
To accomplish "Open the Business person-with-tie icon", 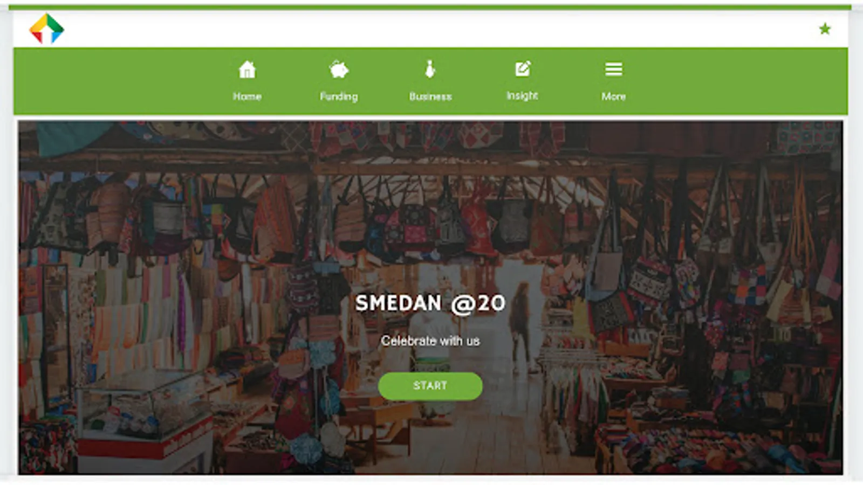I will coord(430,70).
